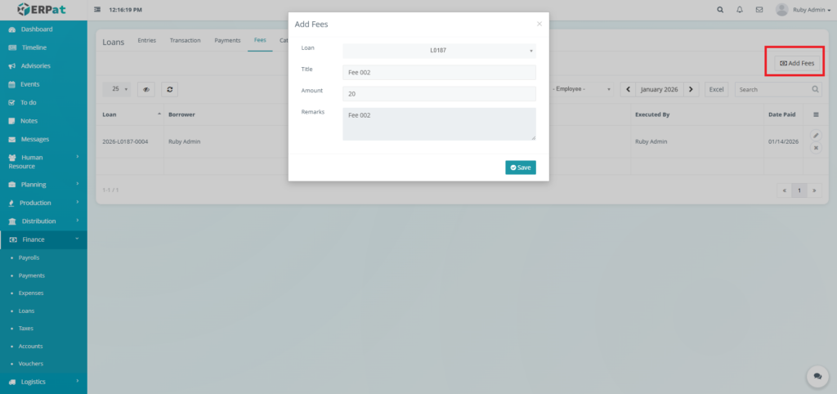Switch to the Entries tab
This screenshot has height=394, width=837.
(x=147, y=41)
